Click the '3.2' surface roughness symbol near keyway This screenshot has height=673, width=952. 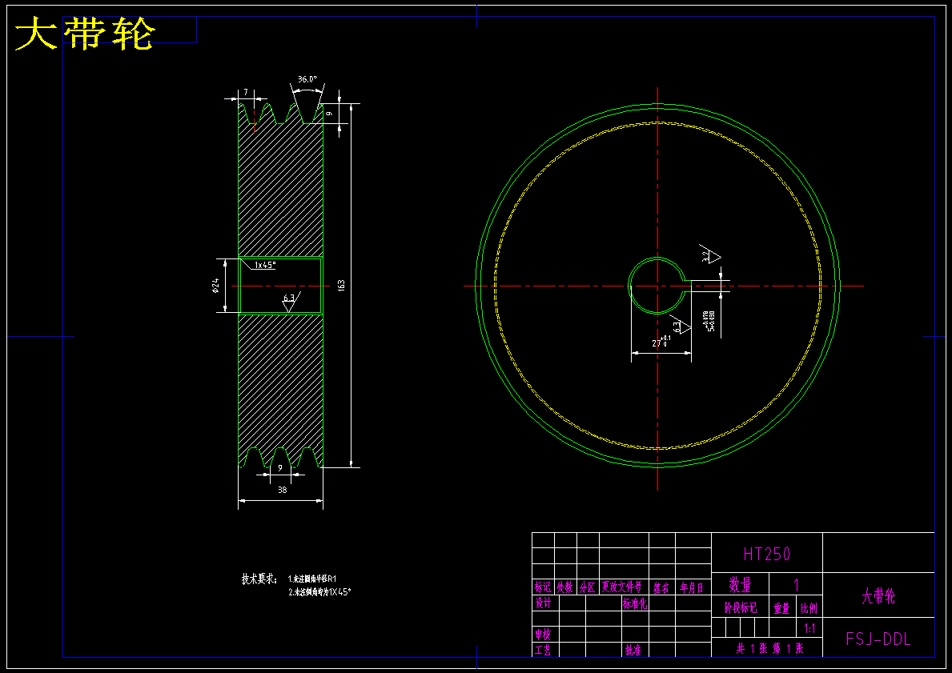(712, 256)
